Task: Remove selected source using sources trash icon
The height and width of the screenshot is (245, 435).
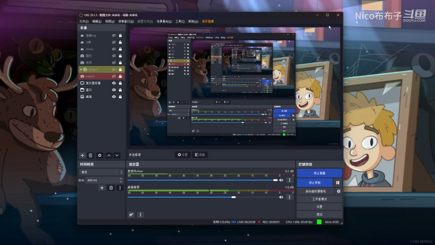Action: point(90,155)
